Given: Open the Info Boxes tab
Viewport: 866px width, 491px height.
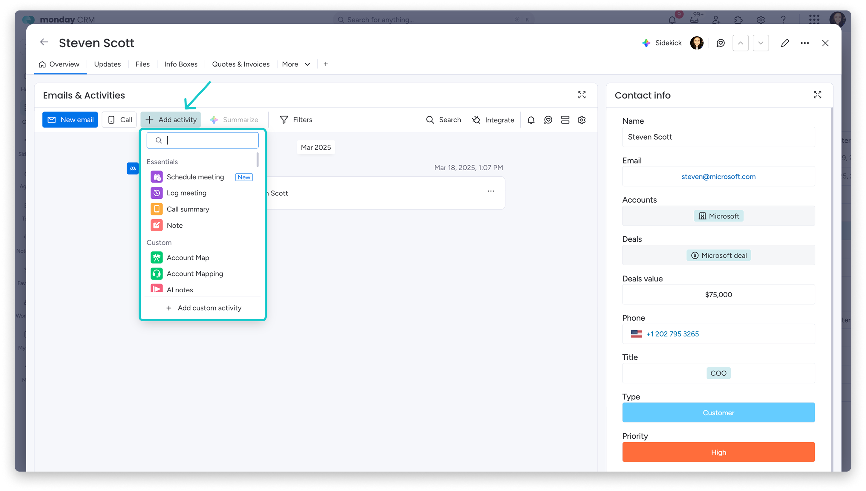Looking at the screenshot, I should (181, 64).
